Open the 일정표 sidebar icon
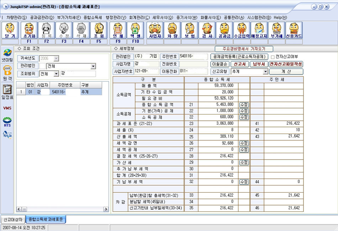 (x=7, y=92)
